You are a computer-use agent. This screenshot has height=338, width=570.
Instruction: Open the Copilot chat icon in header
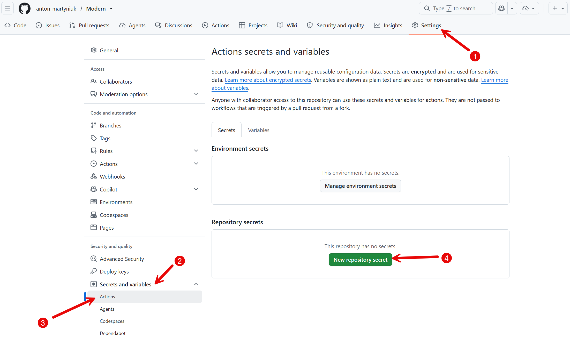click(x=501, y=9)
